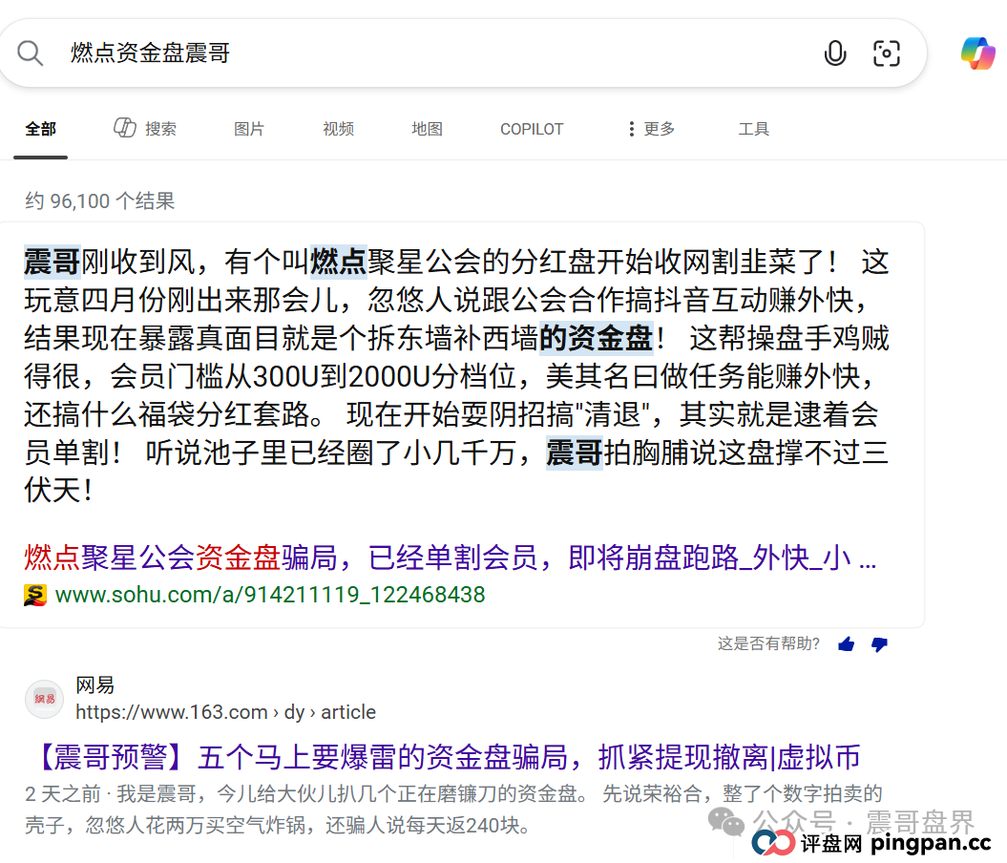Click the gray avatar icon near 震哥盘界 watermark
This screenshot has height=863, width=1007.
[x=725, y=822]
